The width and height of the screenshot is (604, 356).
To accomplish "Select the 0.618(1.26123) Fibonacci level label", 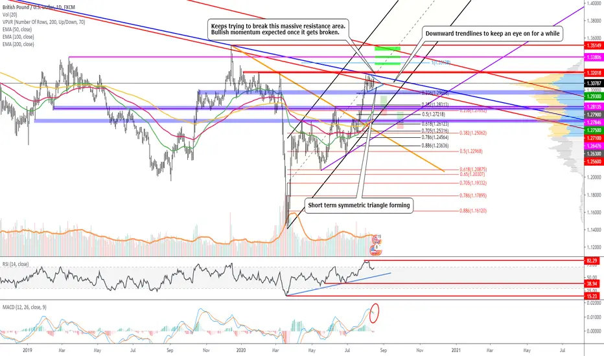I will [435, 124].
